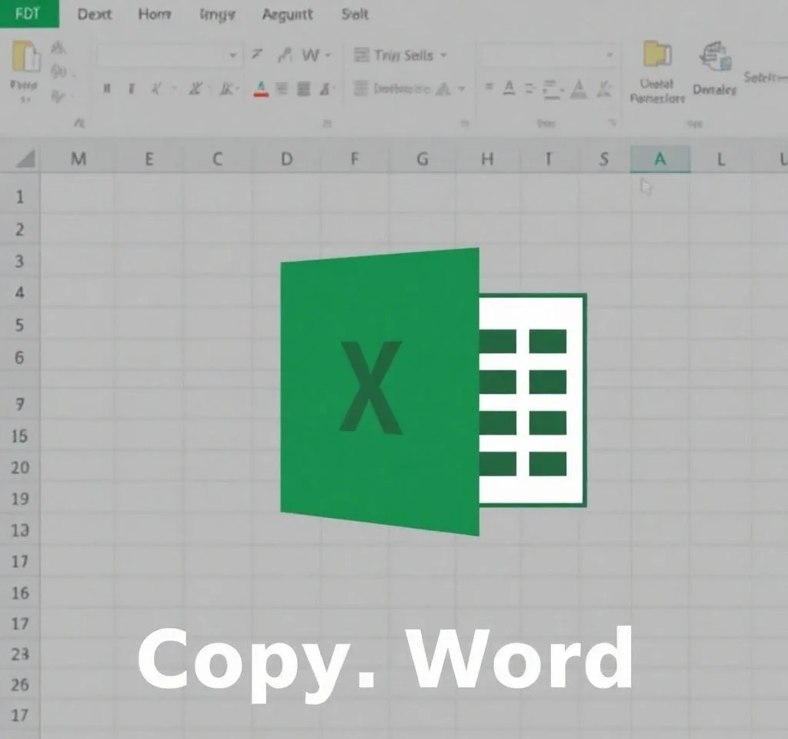Open the green FDT menu
The width and height of the screenshot is (788, 739).
coord(28,14)
